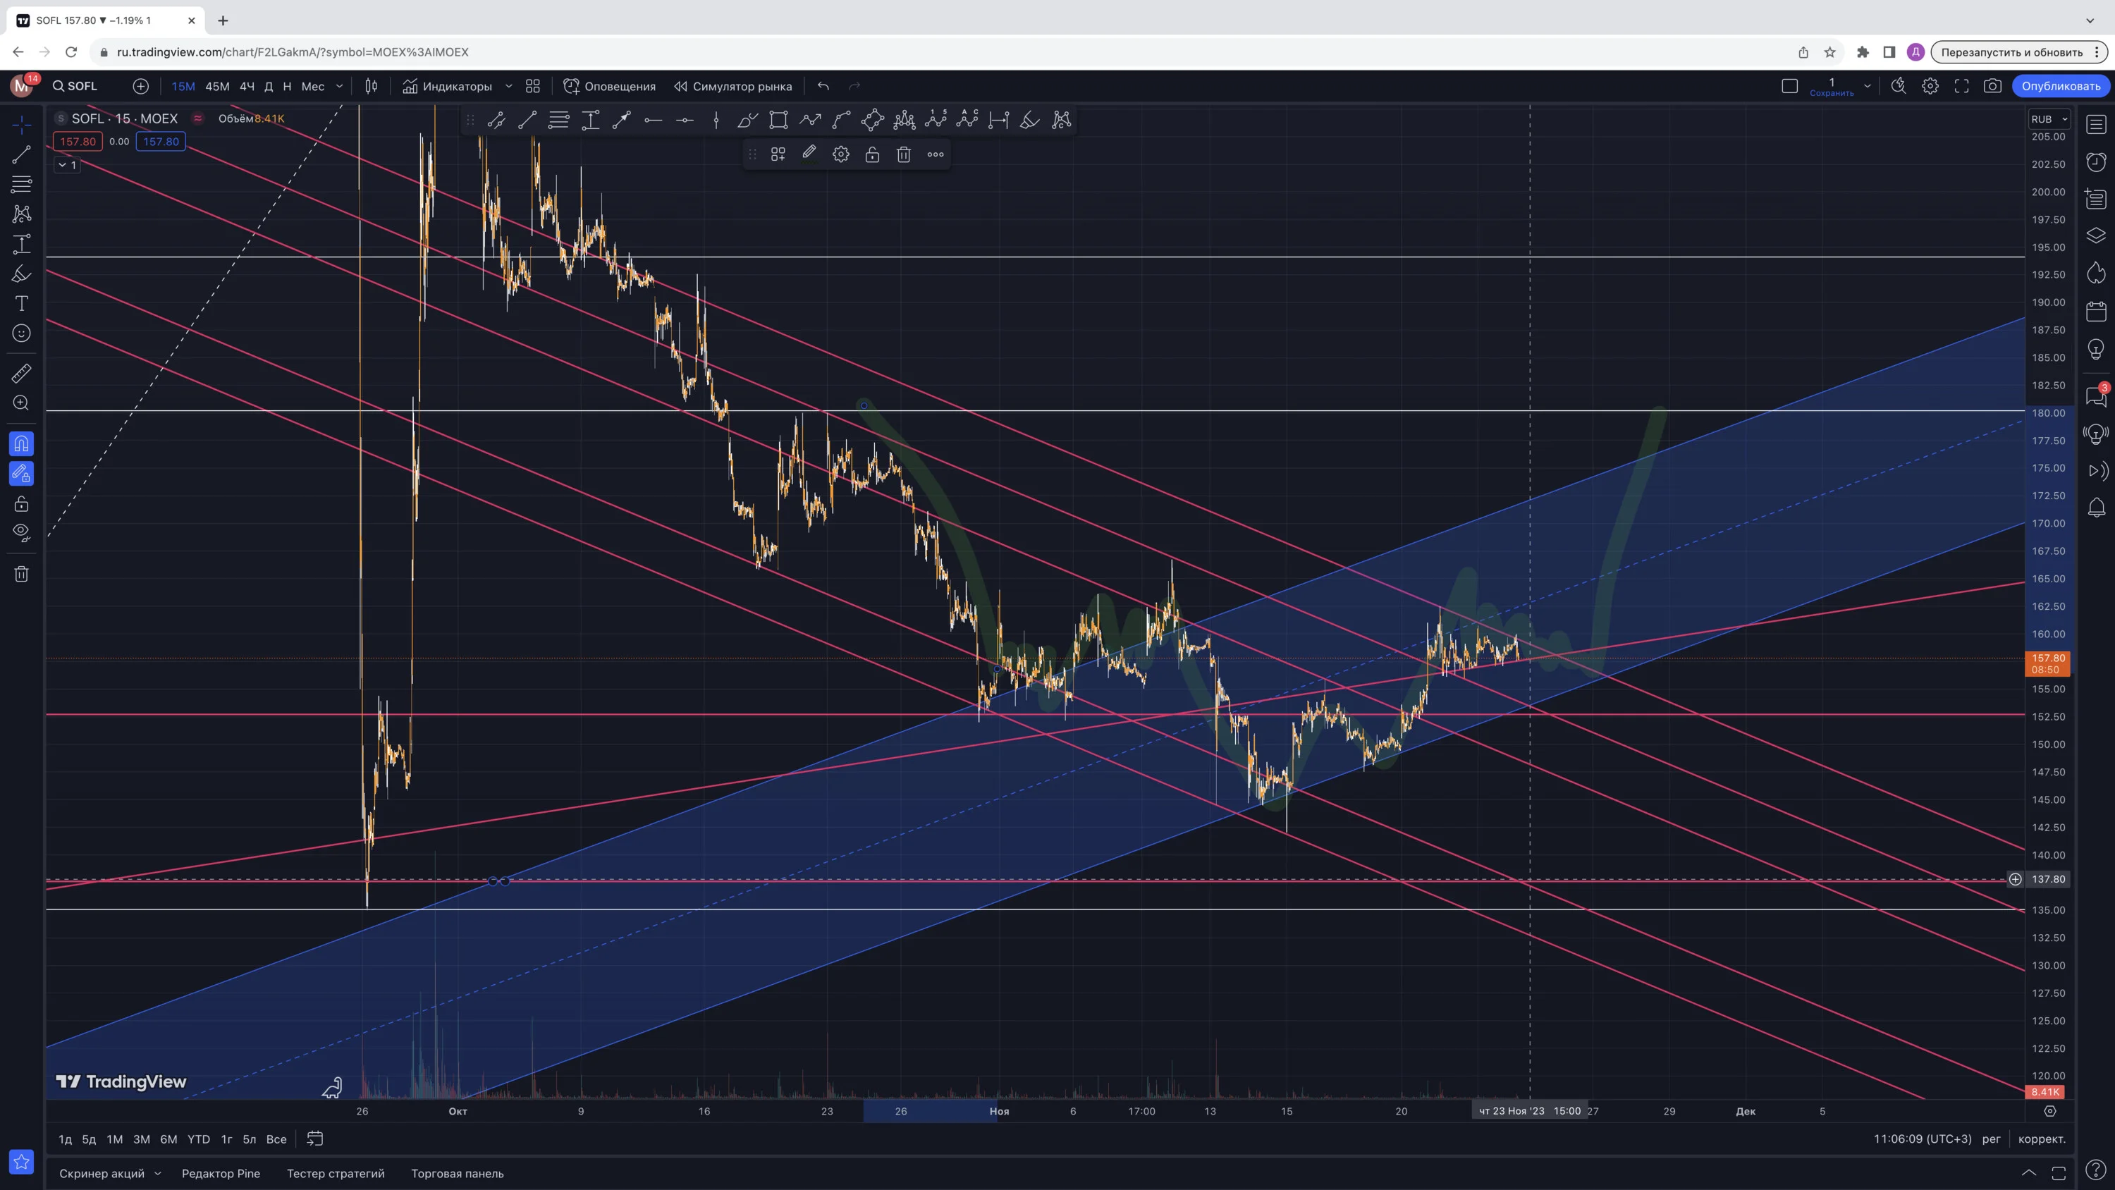
Task: Click the browser address bar URL
Action: click(293, 51)
